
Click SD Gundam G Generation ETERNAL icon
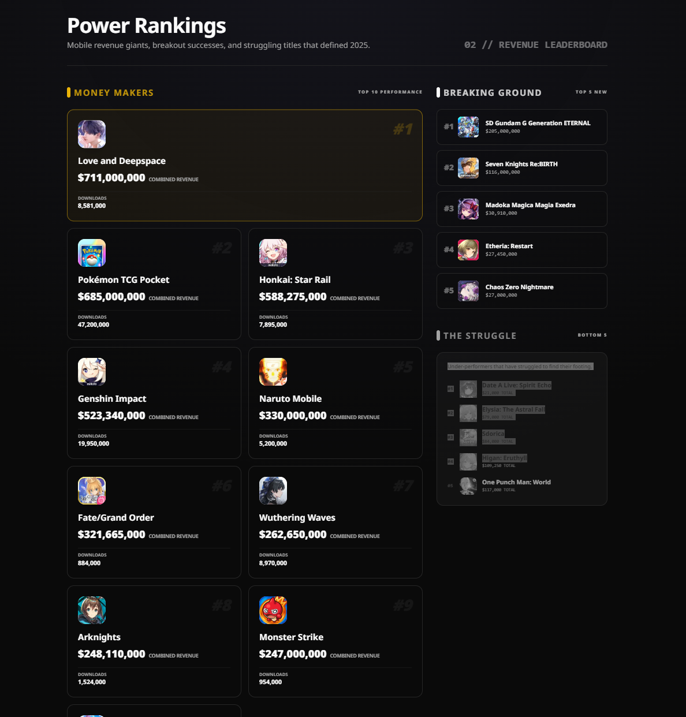(468, 127)
